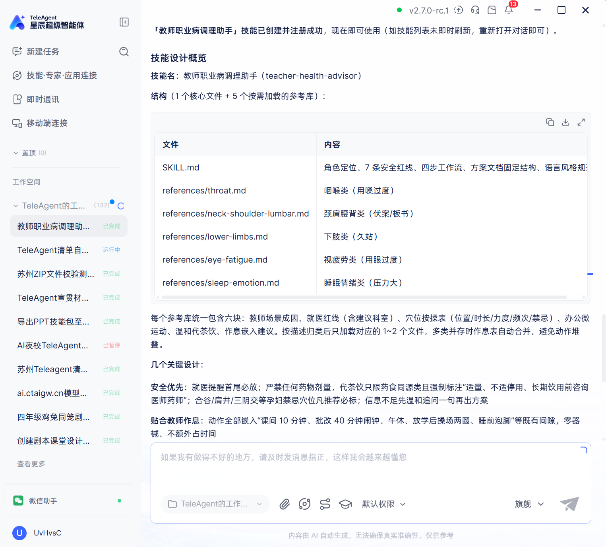Copy the table with copy icon

tap(550, 122)
